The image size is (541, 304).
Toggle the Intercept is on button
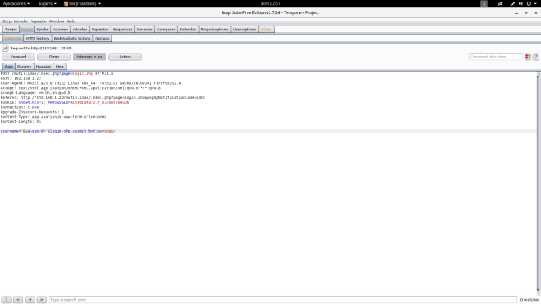(89, 57)
